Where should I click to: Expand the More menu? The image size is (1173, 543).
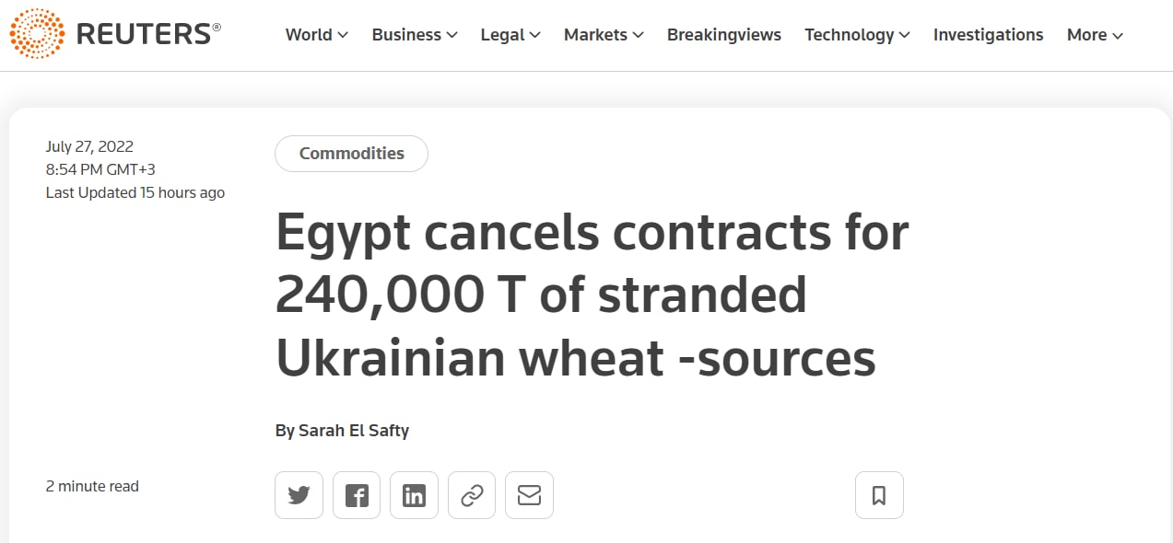[x=1094, y=35]
